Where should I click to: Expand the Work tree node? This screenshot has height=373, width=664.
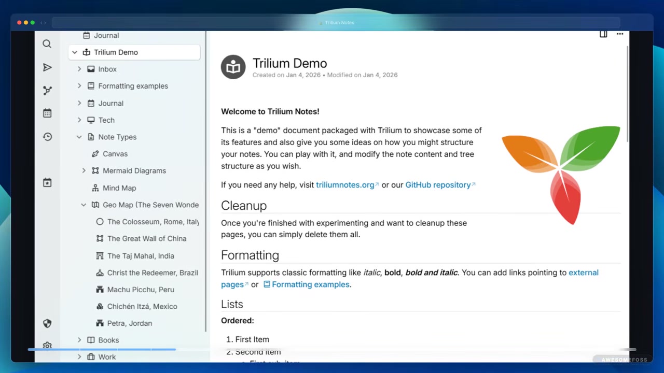pos(79,357)
